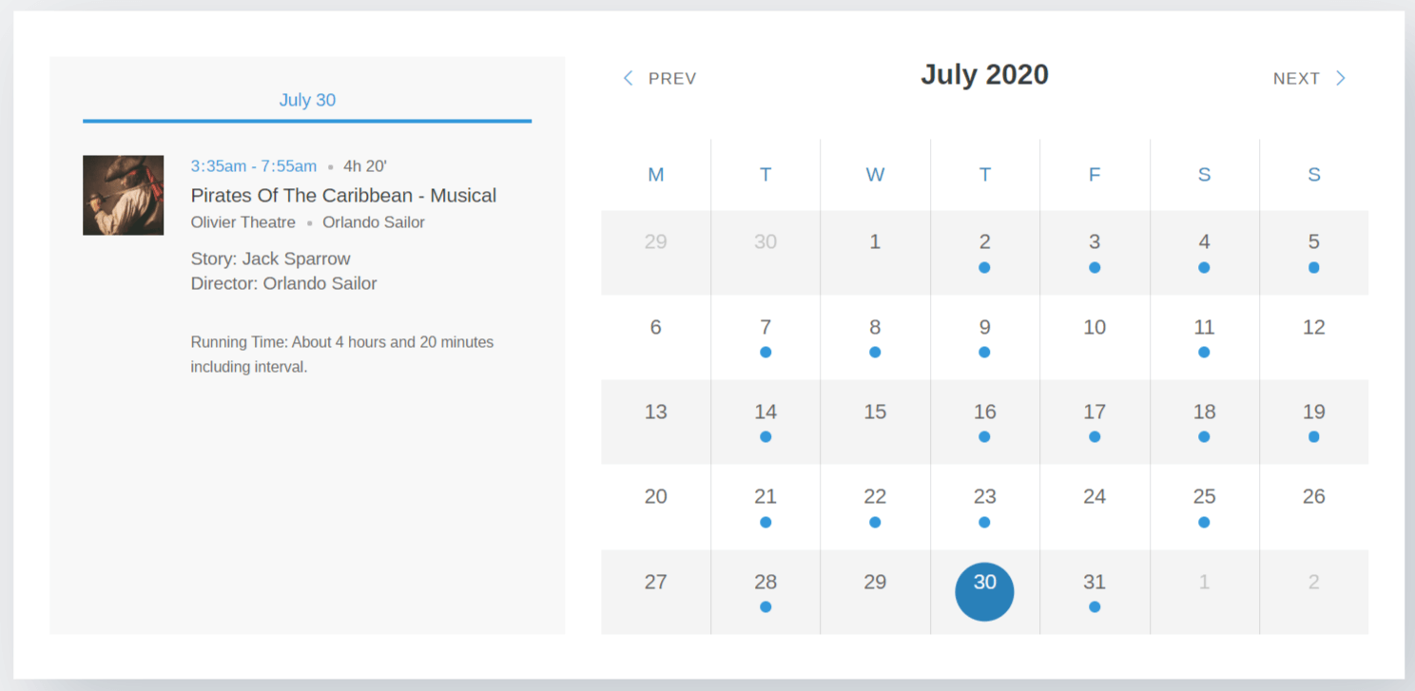This screenshot has width=1415, height=691.
Task: Click the blue event dot under July 2
Action: [984, 267]
